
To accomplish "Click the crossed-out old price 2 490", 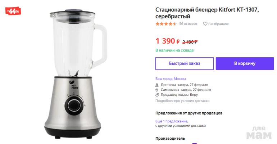I will point(190,42).
